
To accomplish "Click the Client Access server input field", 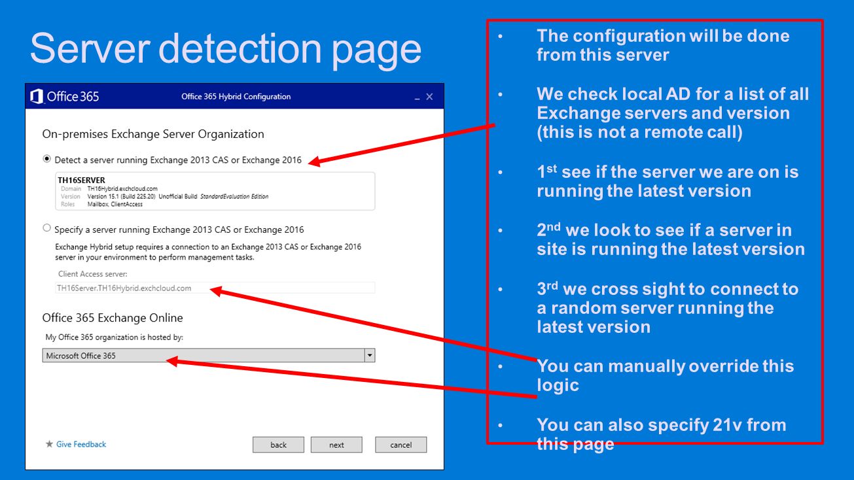I will pos(215,288).
